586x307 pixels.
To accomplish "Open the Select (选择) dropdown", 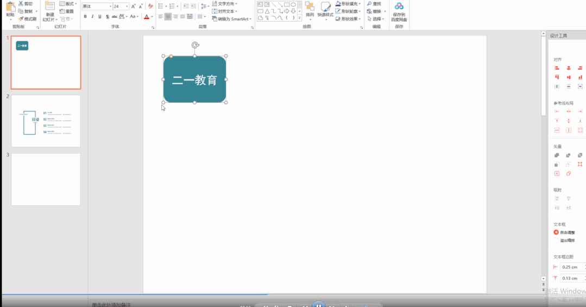I will coord(376,18).
